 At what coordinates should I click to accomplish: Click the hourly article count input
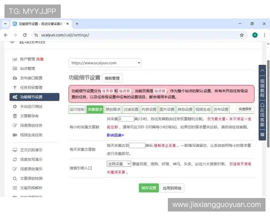[x=126, y=119]
